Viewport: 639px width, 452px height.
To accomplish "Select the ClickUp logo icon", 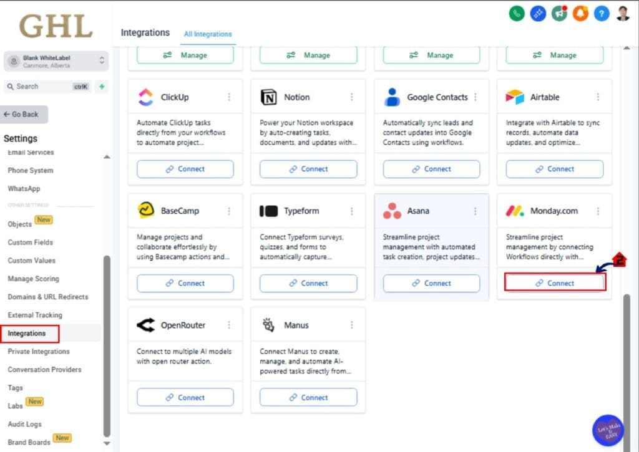I will click(x=144, y=97).
